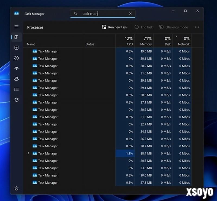217x201 pixels.
Task: Open App history from the sidebar
Action: (16, 58)
